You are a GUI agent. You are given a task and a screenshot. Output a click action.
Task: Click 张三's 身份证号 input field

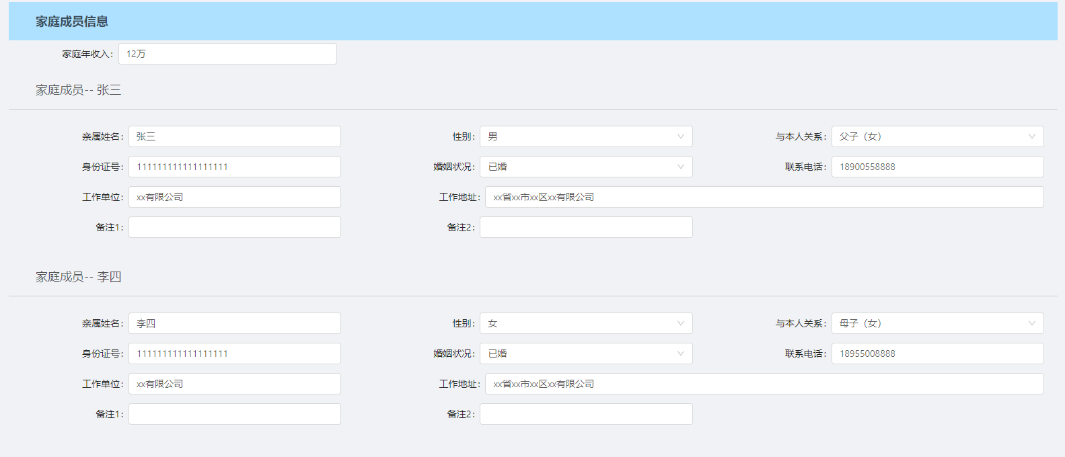pyautogui.click(x=234, y=167)
